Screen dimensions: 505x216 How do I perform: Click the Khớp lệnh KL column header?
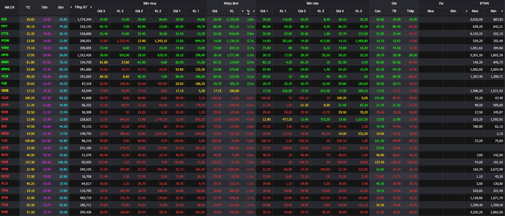[x=232, y=11]
